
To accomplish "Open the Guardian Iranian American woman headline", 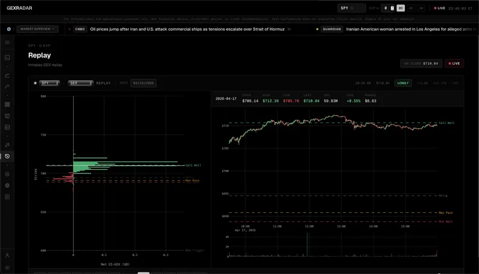I will click(x=411, y=29).
